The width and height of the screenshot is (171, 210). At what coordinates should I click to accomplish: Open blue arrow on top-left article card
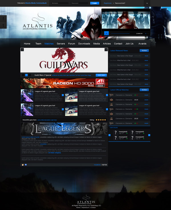(63, 95)
